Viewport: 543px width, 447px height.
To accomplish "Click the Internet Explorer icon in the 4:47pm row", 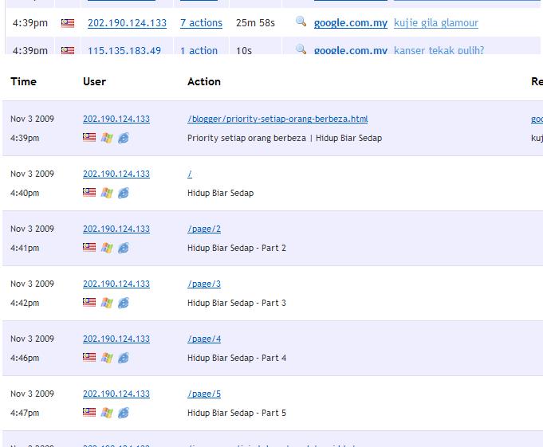I will click(x=124, y=413).
